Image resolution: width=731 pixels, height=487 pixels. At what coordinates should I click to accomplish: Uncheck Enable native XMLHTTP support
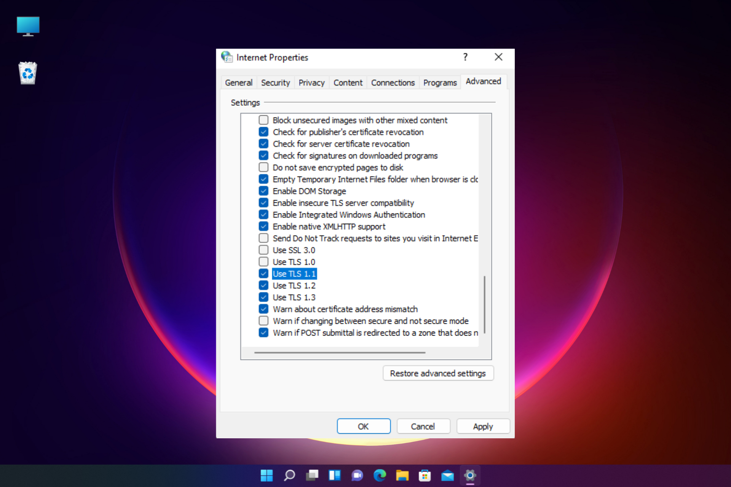tap(263, 226)
